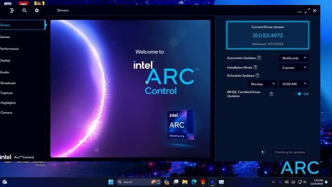The image size is (332, 187).
Task: Open File Explorer from the taskbar
Action: click(185, 182)
